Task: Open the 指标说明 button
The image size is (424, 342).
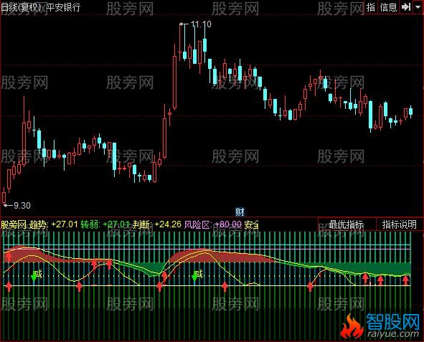Action: [400, 224]
